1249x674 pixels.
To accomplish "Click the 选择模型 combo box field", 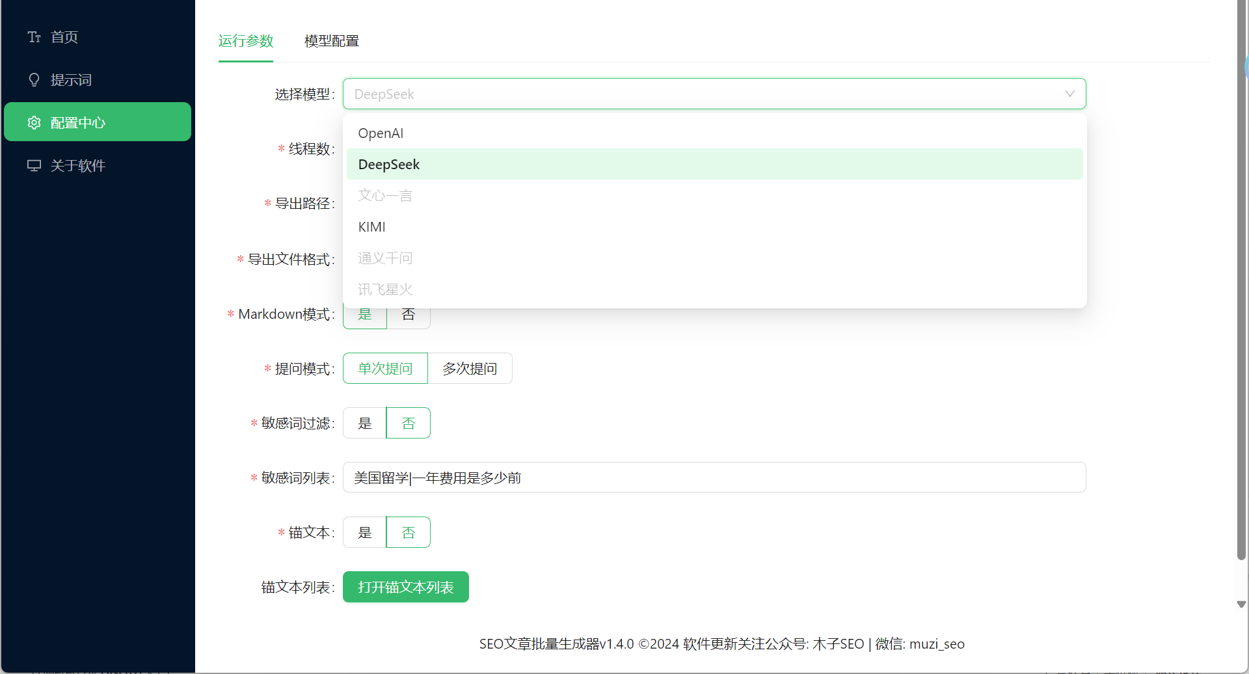I will click(x=714, y=94).
